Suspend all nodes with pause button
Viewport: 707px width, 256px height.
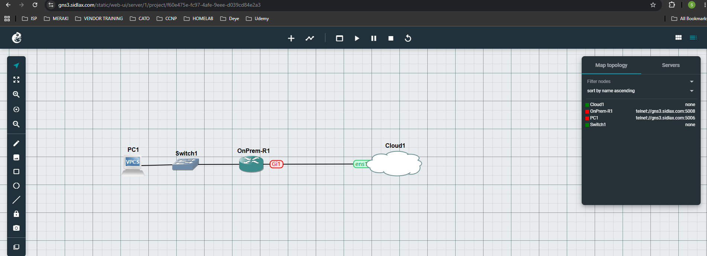374,38
